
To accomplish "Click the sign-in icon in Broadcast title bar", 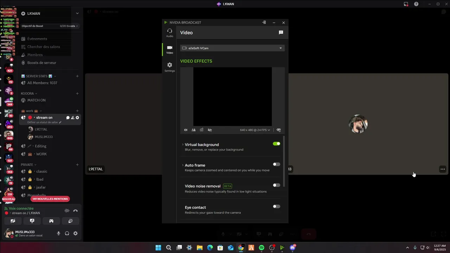I will tap(264, 22).
